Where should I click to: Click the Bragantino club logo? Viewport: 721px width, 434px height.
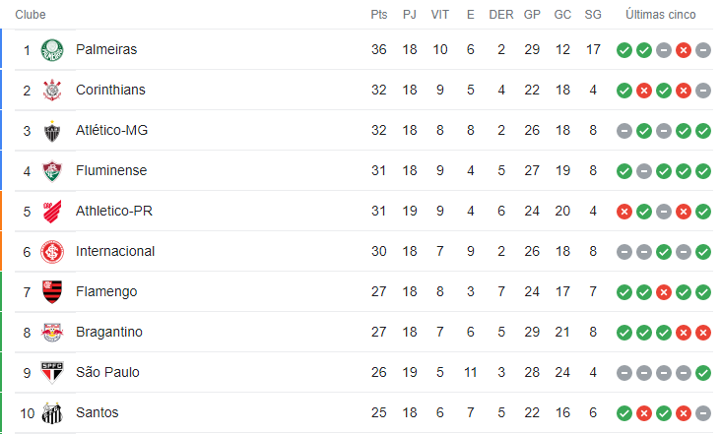click(x=52, y=332)
